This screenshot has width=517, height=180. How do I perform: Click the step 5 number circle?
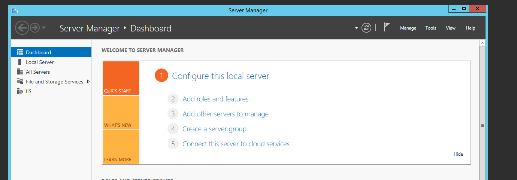coord(173,144)
